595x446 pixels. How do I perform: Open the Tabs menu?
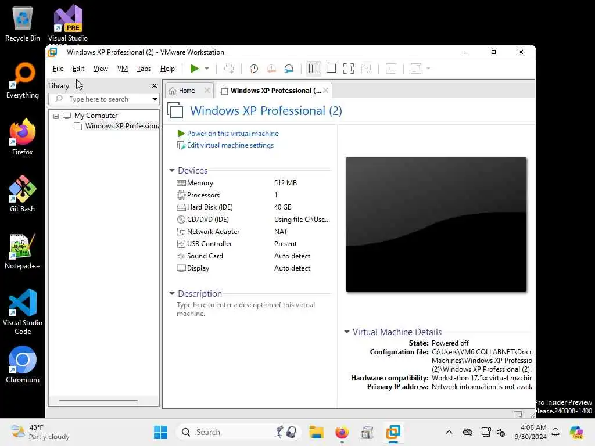(144, 69)
